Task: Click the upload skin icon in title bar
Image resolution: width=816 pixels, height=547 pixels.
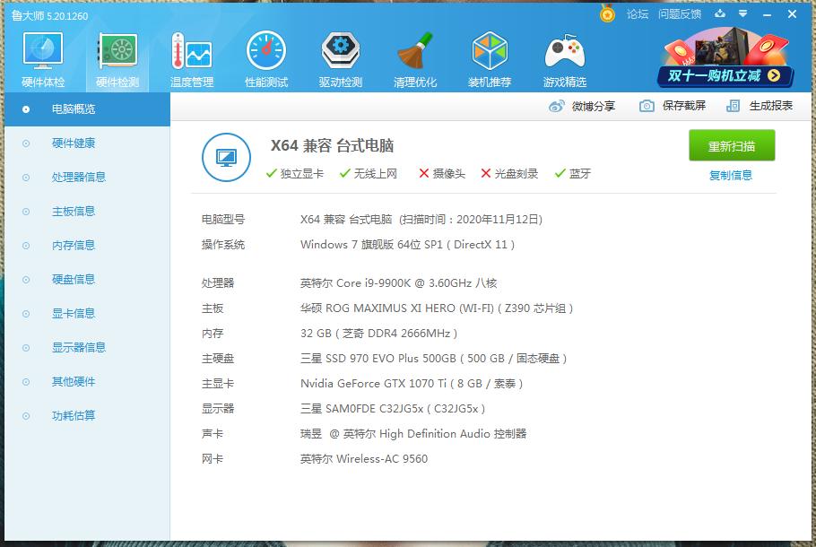Action: coord(720,13)
